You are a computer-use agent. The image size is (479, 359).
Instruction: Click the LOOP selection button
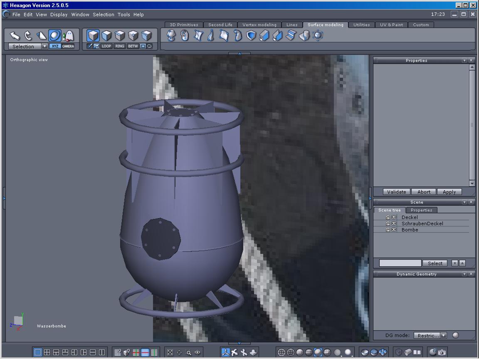tap(106, 46)
